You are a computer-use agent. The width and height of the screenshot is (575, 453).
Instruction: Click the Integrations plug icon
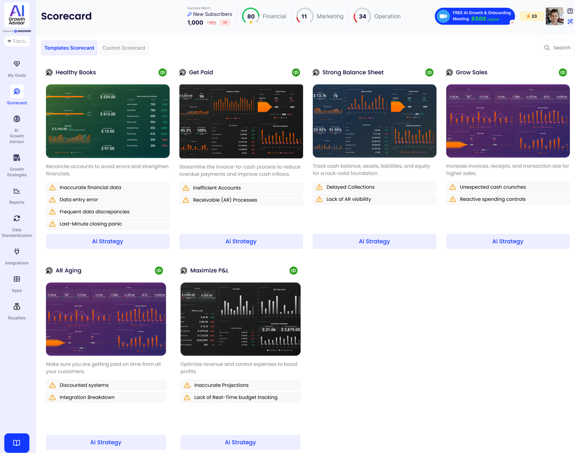coord(17,252)
